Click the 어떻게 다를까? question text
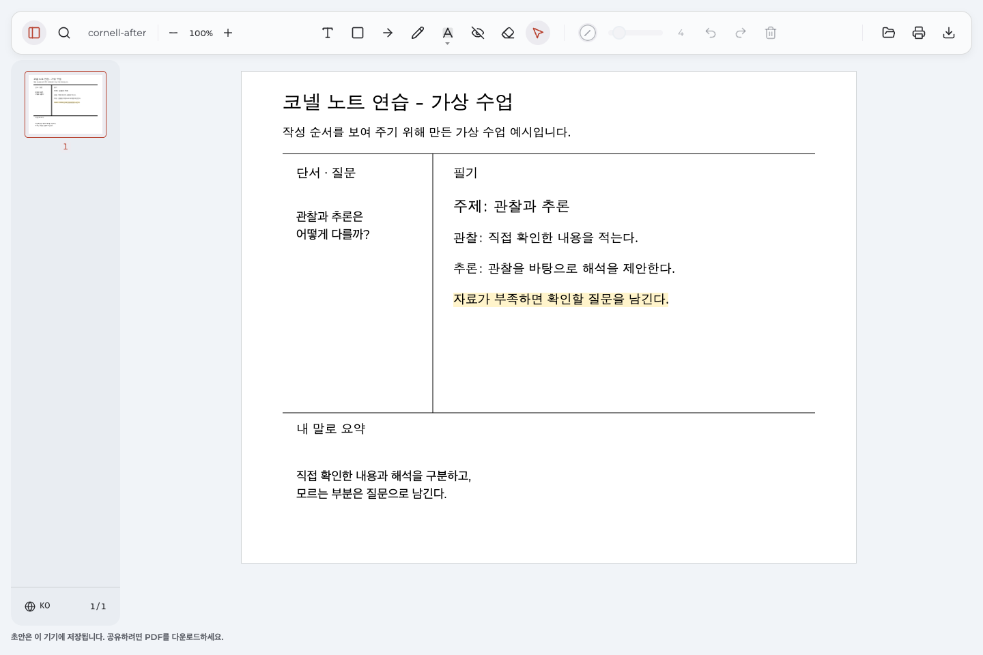The height and width of the screenshot is (655, 983). 332,234
